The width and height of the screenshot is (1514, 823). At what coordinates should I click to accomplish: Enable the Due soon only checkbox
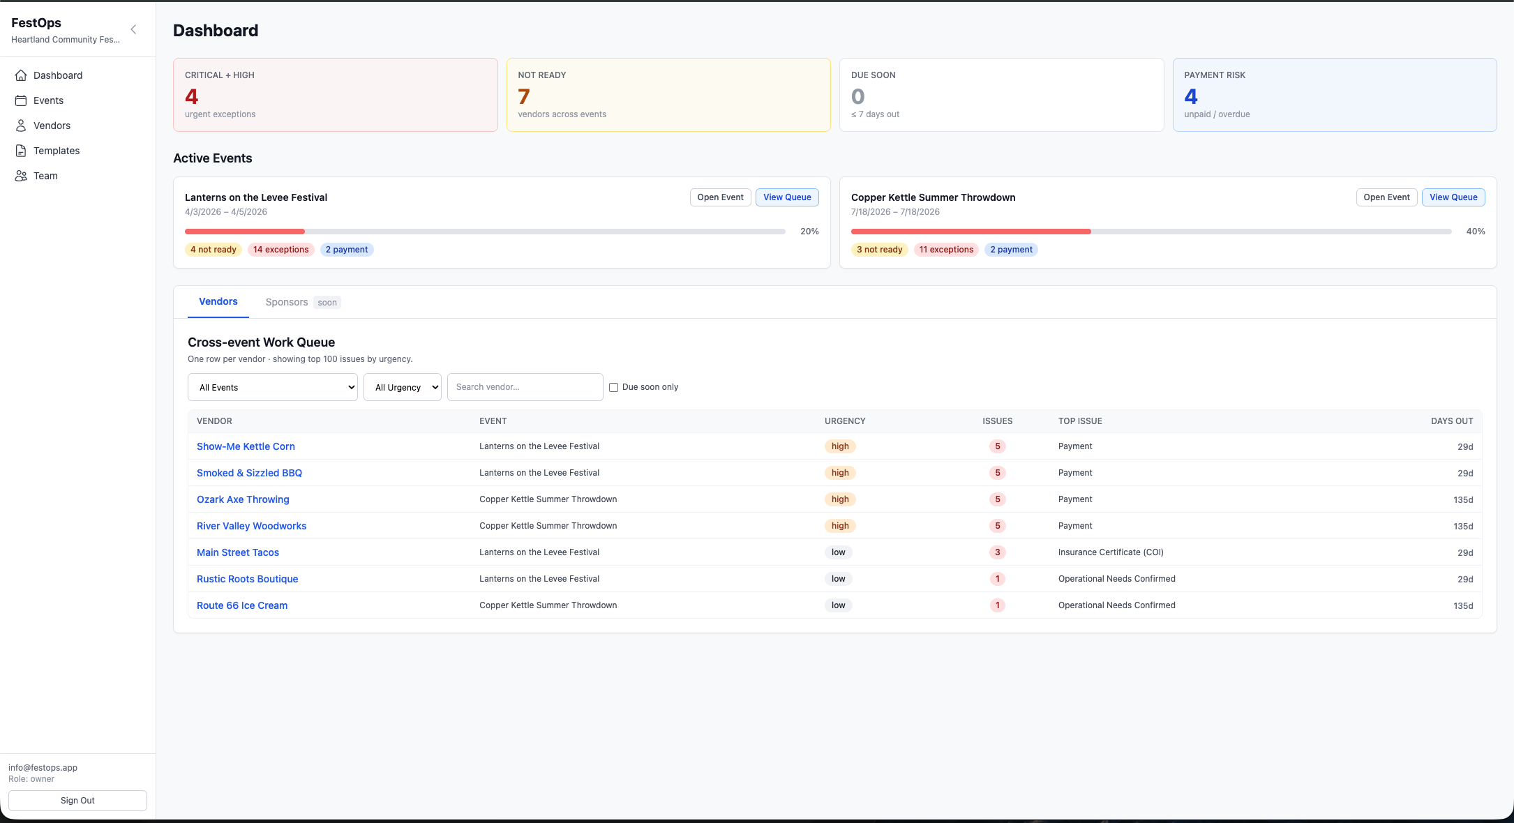[613, 387]
